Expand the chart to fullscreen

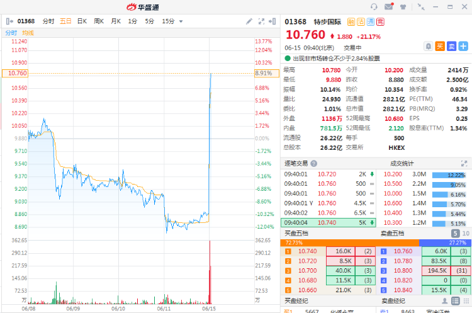click(261, 21)
